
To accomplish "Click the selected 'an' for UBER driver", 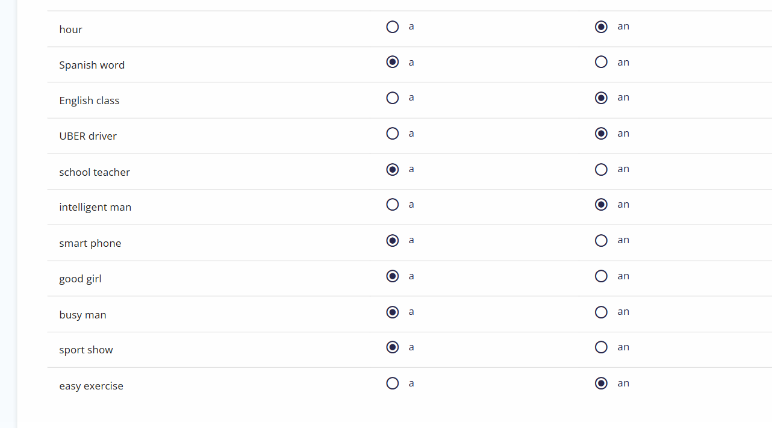I will tap(601, 134).
